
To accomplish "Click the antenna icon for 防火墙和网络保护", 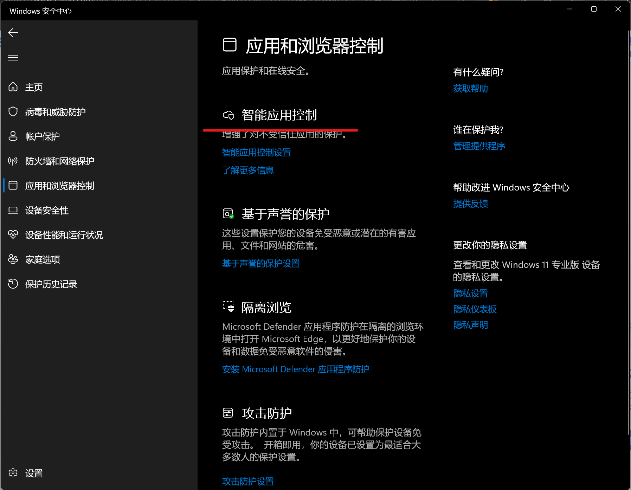I will click(x=13, y=161).
